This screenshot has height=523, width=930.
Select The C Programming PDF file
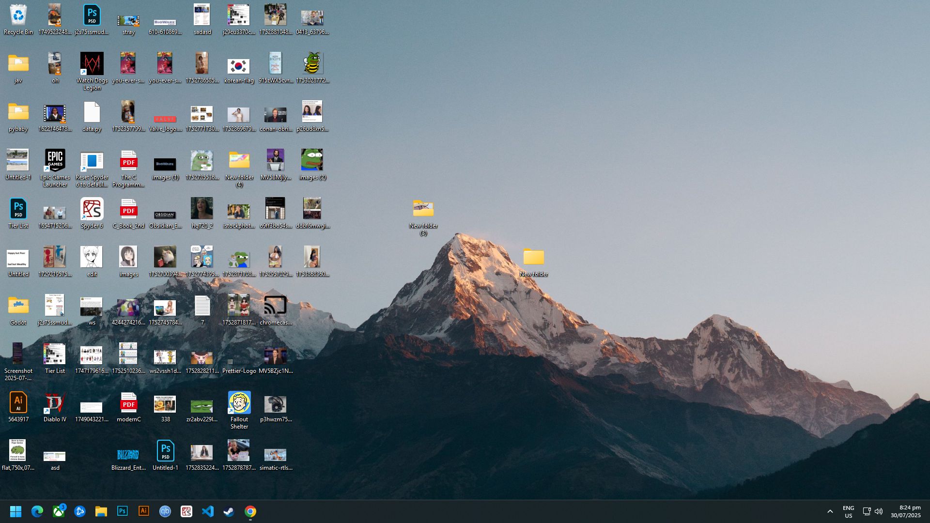pyautogui.click(x=129, y=168)
